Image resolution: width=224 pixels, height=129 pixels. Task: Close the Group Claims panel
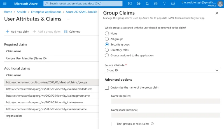pyautogui.click(x=217, y=13)
